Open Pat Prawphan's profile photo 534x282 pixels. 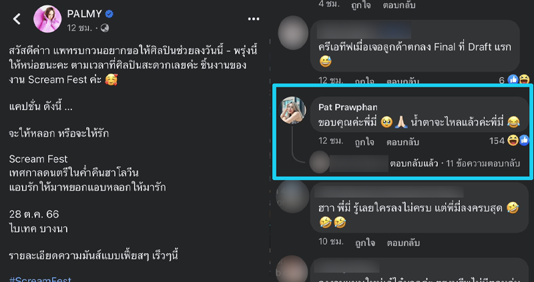point(292,110)
